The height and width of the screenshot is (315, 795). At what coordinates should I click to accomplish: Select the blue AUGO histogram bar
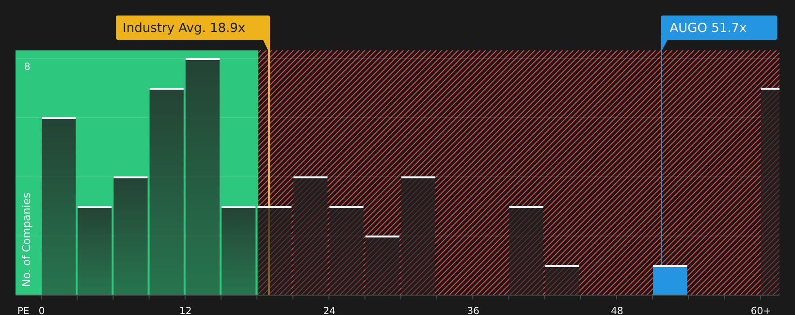(670, 280)
